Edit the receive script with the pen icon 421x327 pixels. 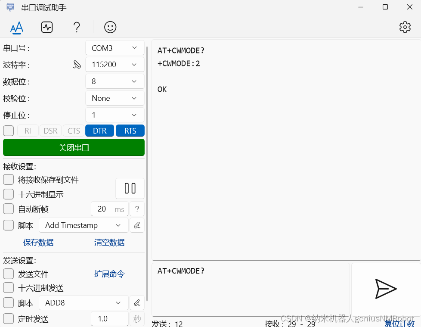(137, 225)
